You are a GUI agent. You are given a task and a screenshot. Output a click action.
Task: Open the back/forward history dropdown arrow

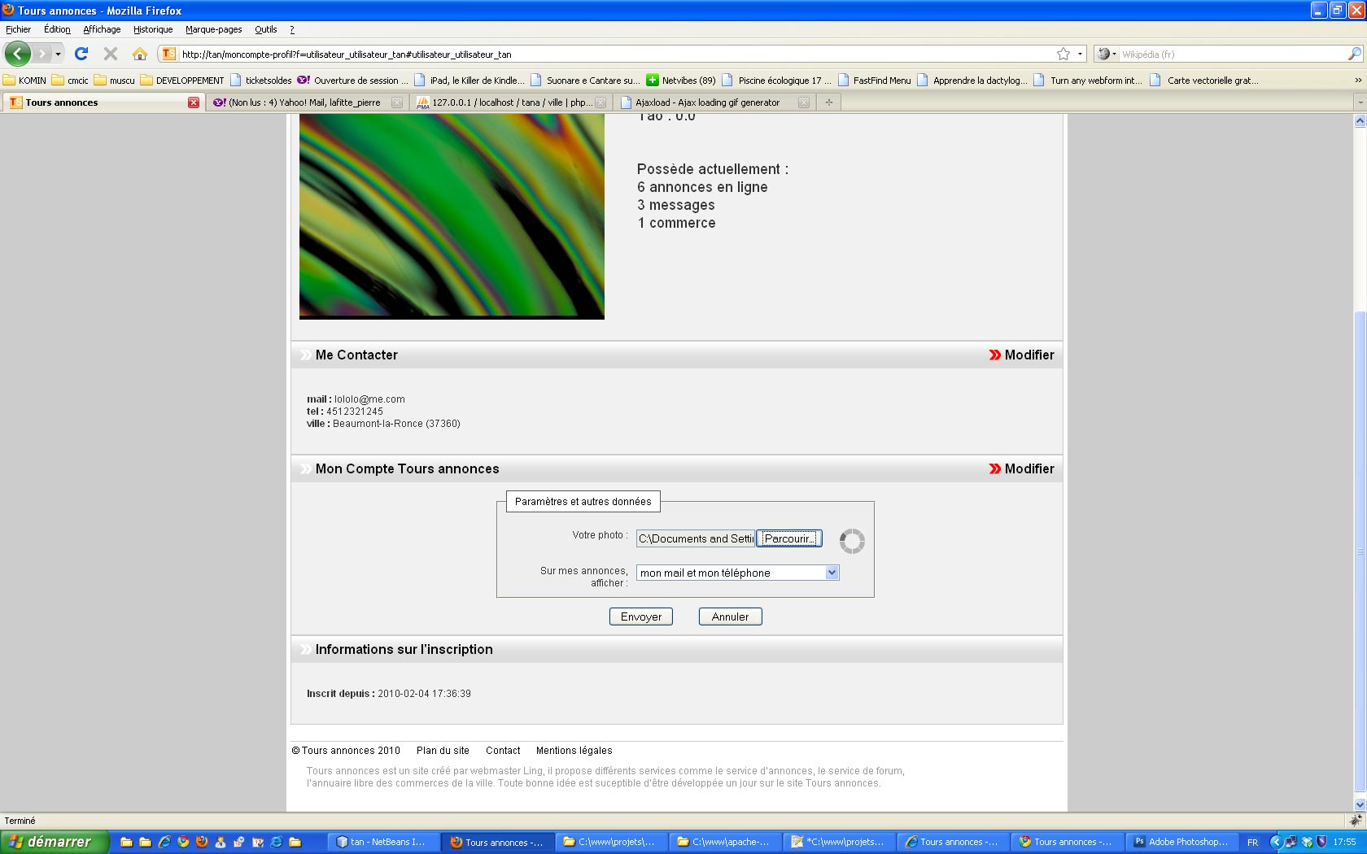coord(58,54)
